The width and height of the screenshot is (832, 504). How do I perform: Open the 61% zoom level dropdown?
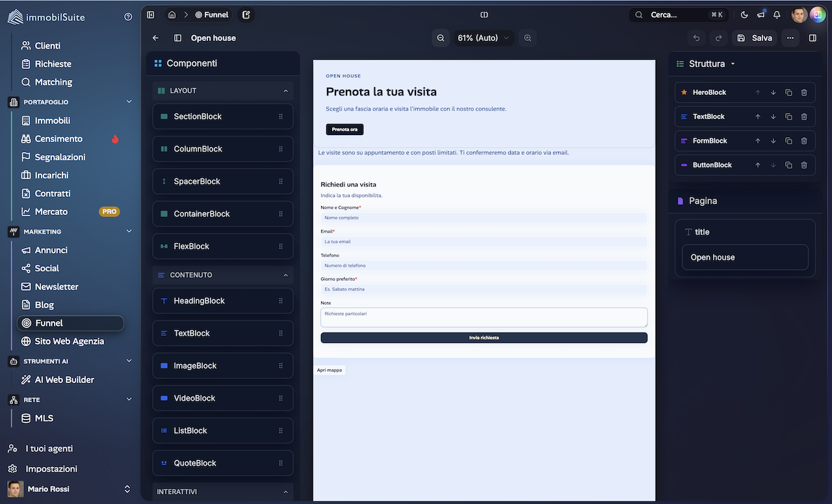click(x=484, y=38)
